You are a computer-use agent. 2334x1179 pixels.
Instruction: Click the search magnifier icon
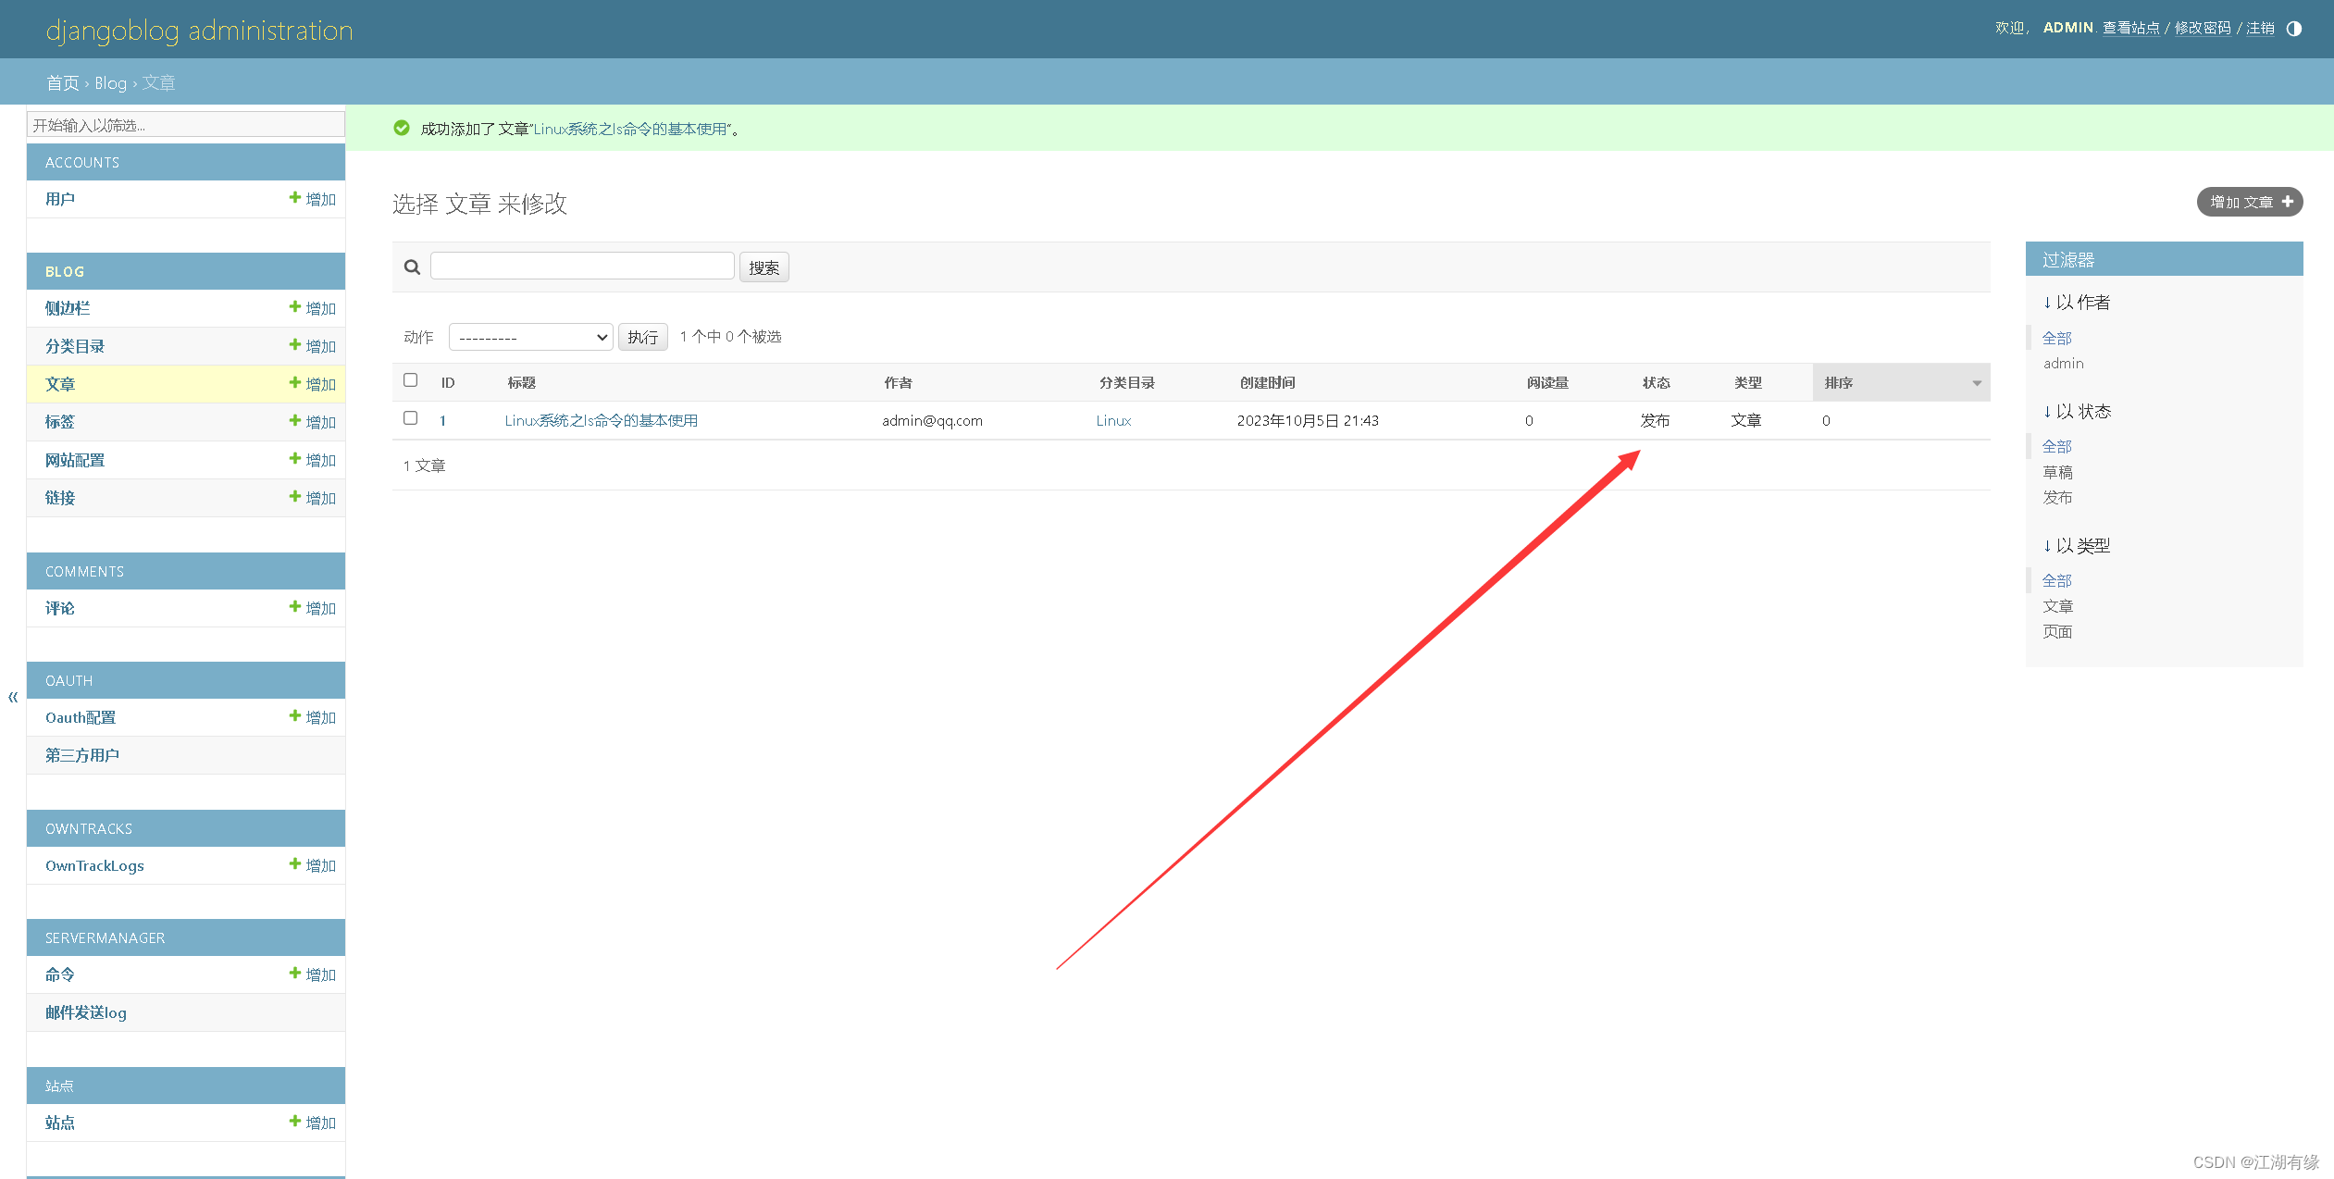click(412, 267)
